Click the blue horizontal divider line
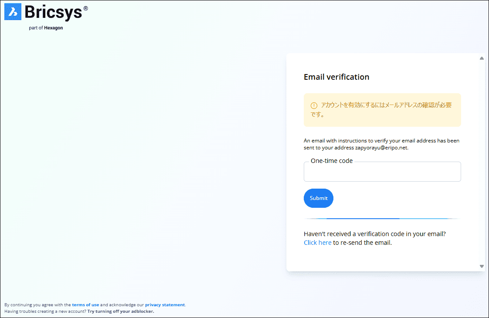Screen dimensions: 489x318 pyautogui.click(x=382, y=219)
